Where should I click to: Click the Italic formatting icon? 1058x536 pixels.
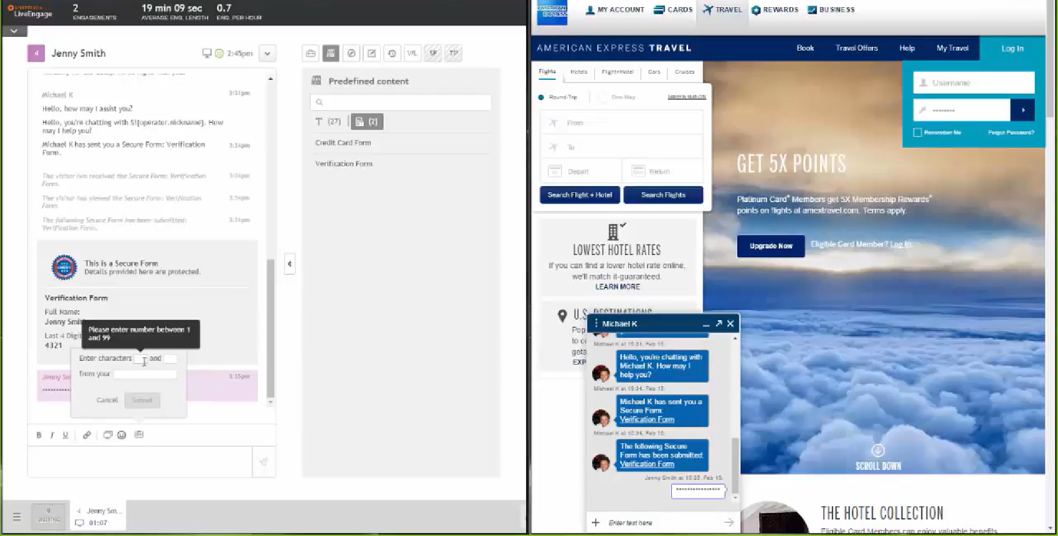tap(52, 435)
